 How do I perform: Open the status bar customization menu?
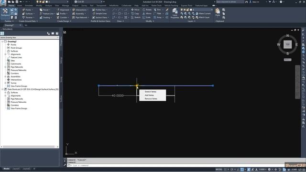tap(304, 170)
